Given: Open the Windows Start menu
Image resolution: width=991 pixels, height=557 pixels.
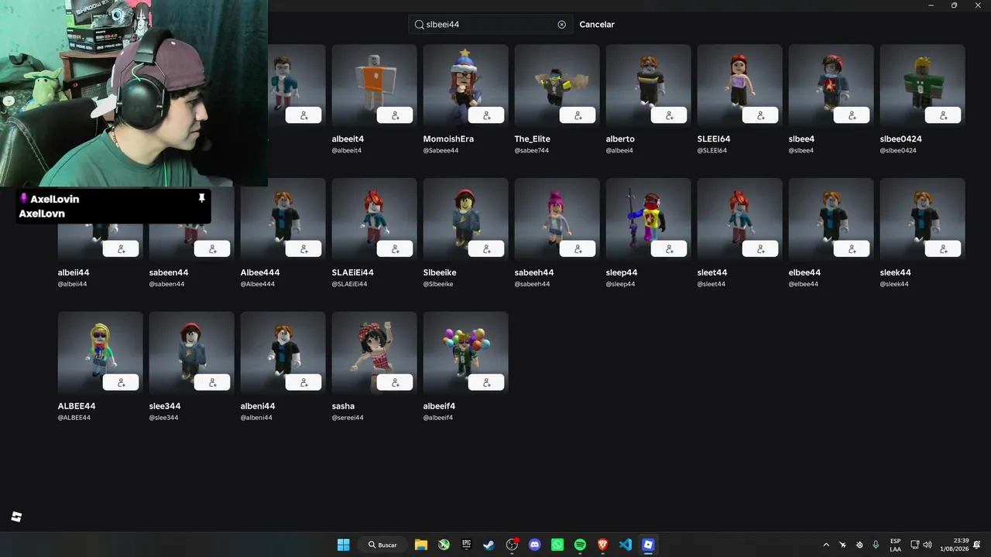Looking at the screenshot, I should (344, 545).
